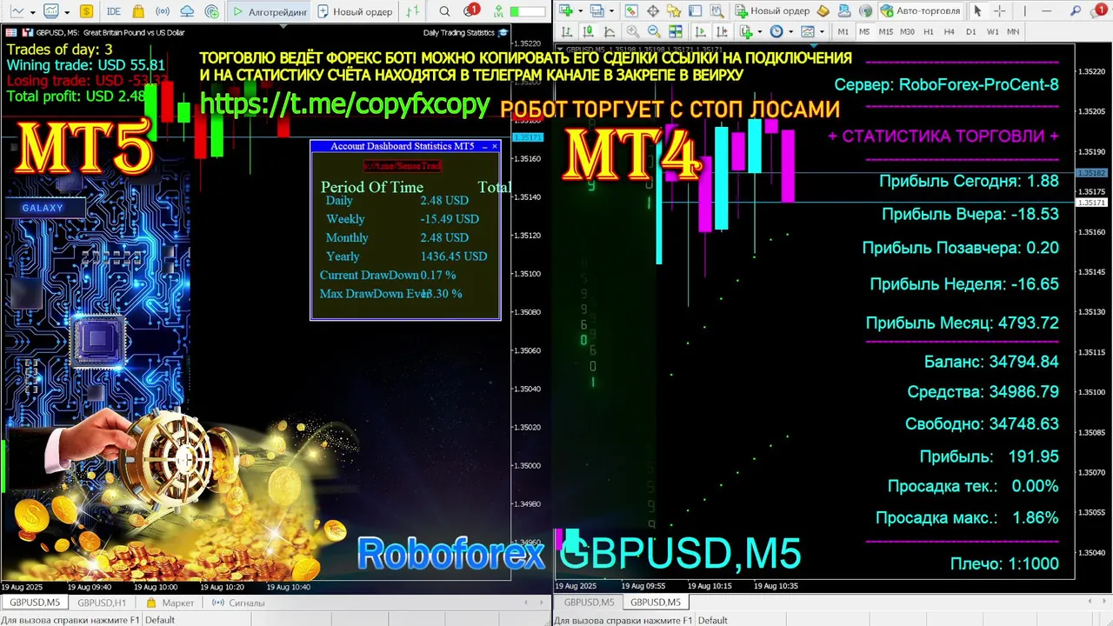Close the Account Dashboard Statistics panel
The height and width of the screenshot is (626, 1113).
[495, 146]
